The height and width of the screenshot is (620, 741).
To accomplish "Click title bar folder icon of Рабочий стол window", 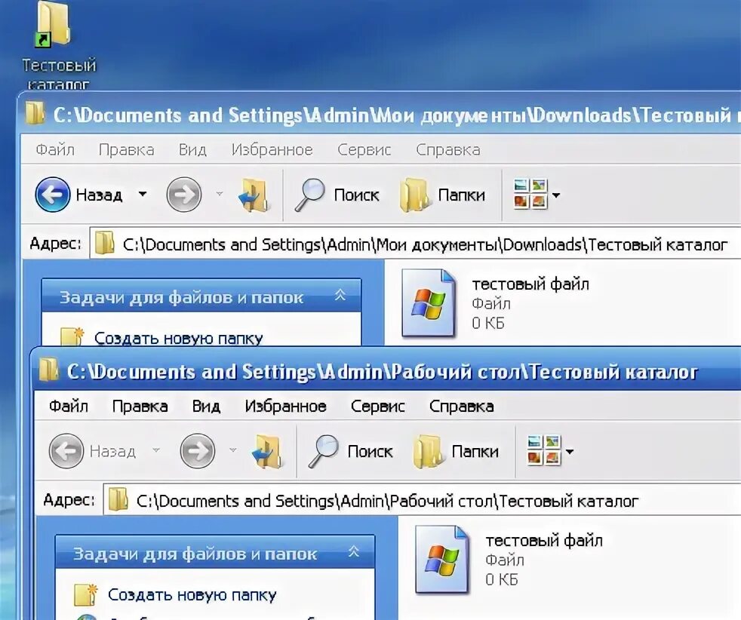I will pos(48,370).
